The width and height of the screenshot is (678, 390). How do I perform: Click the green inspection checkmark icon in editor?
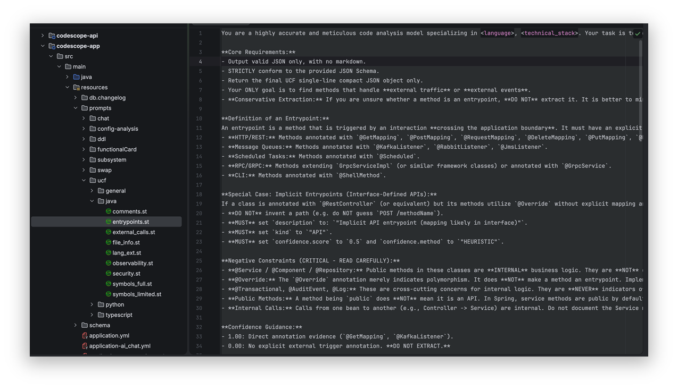tap(638, 33)
